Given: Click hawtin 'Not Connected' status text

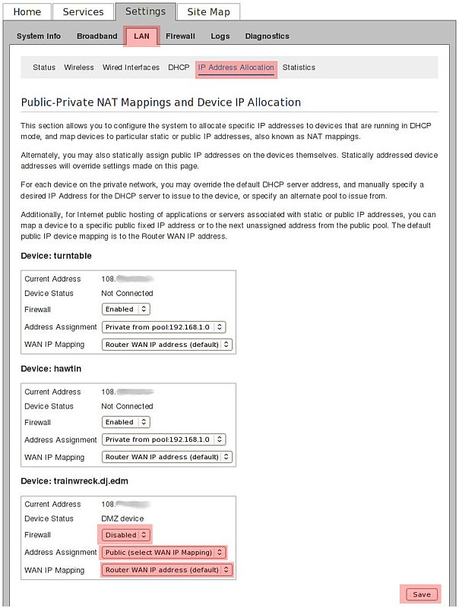Looking at the screenshot, I should [x=127, y=406].
